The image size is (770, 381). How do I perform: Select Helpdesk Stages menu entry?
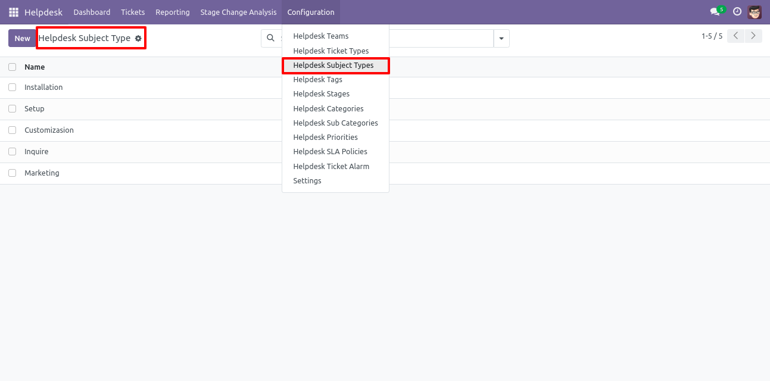pyautogui.click(x=335, y=94)
